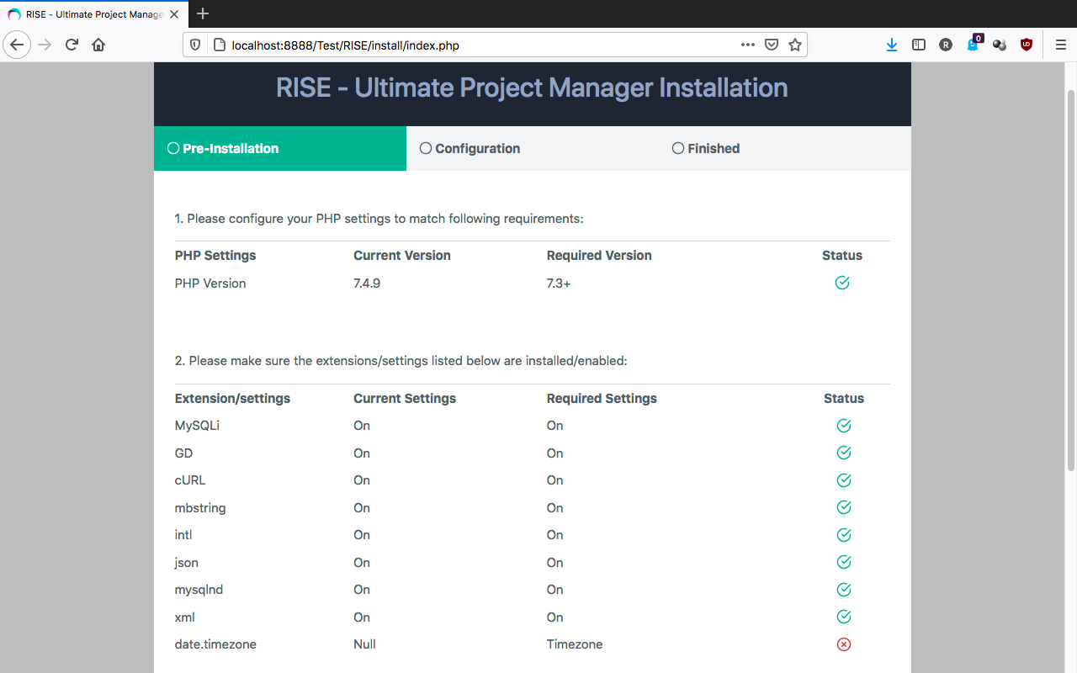Click the mbstring green check status icon

(x=844, y=507)
